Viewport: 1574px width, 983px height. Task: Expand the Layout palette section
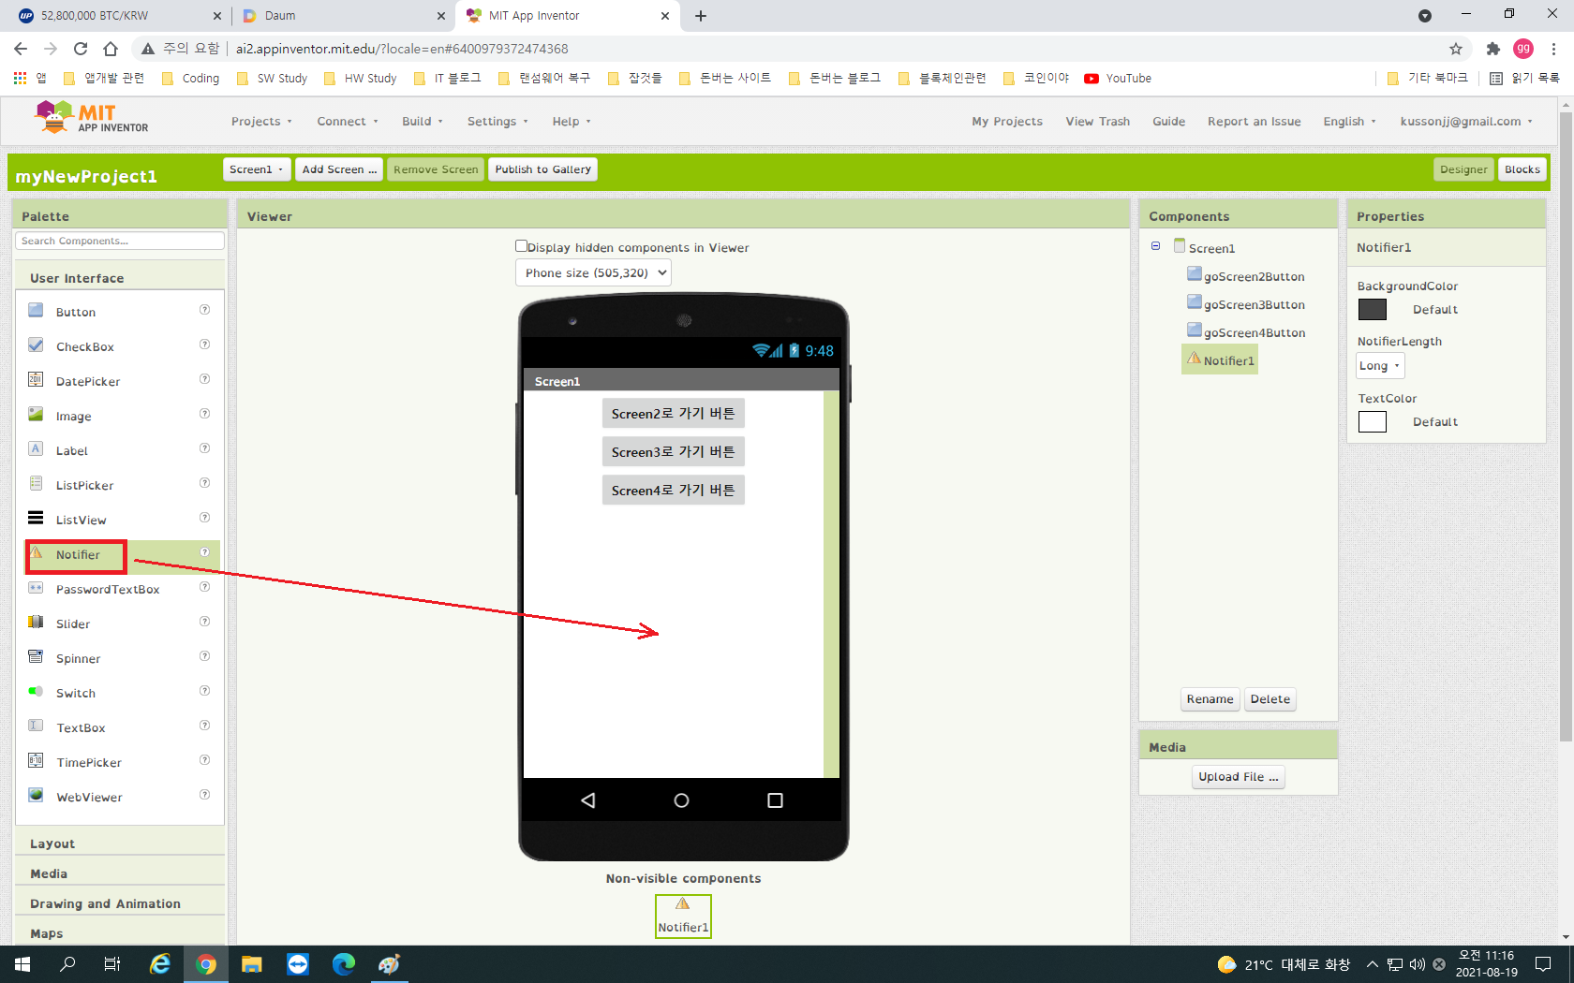pyautogui.click(x=120, y=844)
